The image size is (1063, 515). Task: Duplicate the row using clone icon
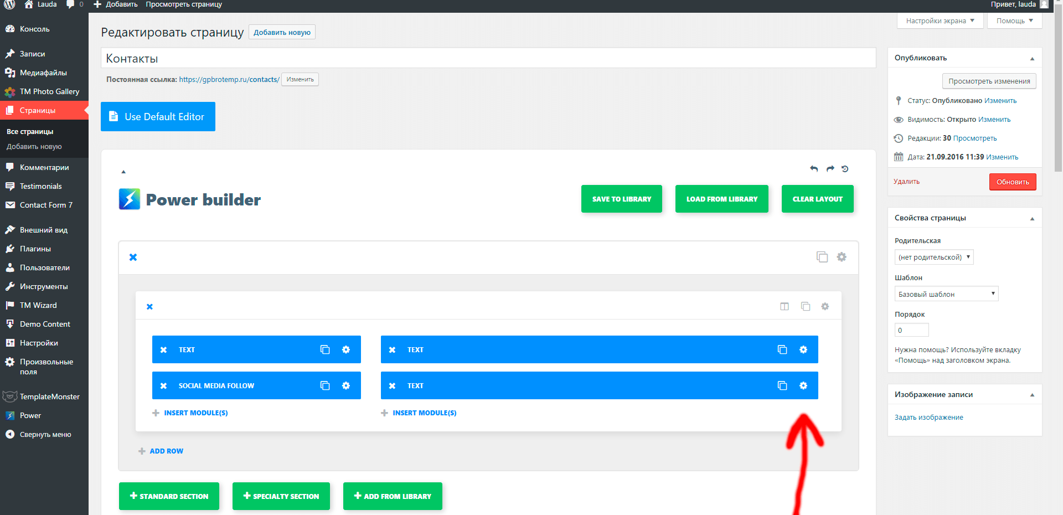point(806,306)
